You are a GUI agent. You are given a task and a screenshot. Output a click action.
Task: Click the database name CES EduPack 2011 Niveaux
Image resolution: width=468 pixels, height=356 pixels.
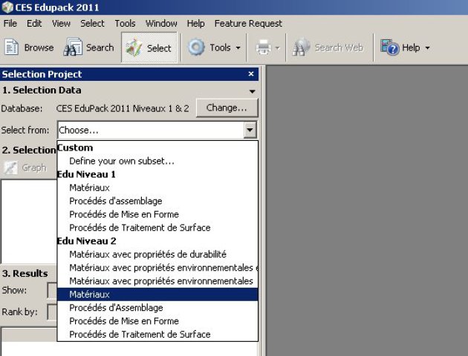(x=123, y=108)
